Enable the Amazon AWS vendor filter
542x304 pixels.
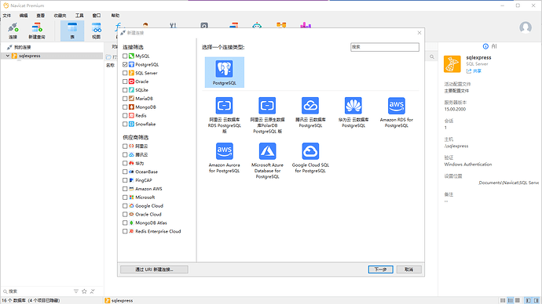[x=125, y=189]
